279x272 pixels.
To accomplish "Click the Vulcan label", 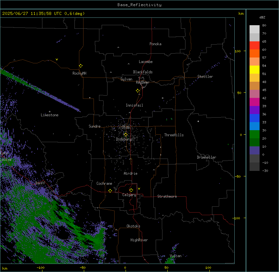I will click(176, 256).
